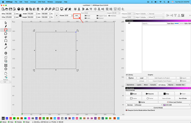Click the Job Control Pause button

point(133,94)
